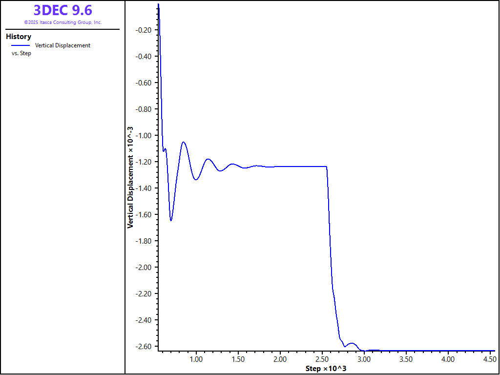500x375 pixels.
Task: Click the first oscillation peak after the trough
Action: (x=184, y=142)
